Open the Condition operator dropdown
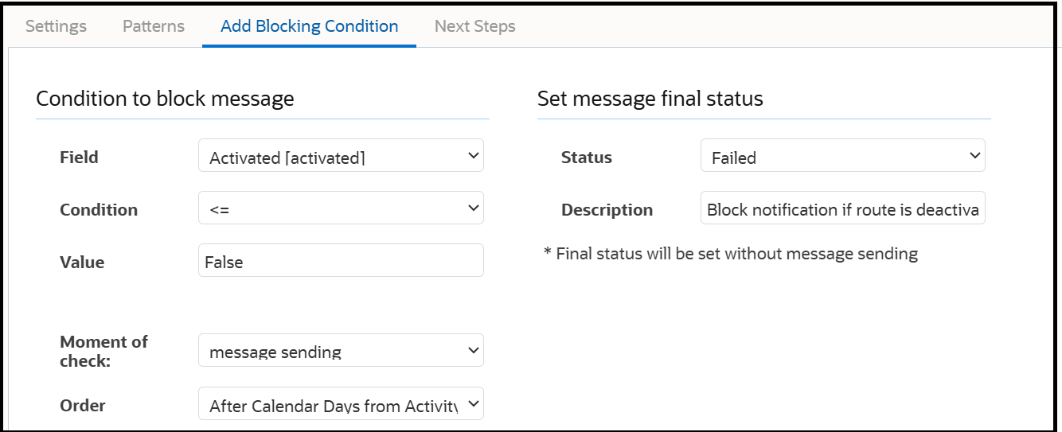Screen dimensions: 1062x432 point(341,208)
